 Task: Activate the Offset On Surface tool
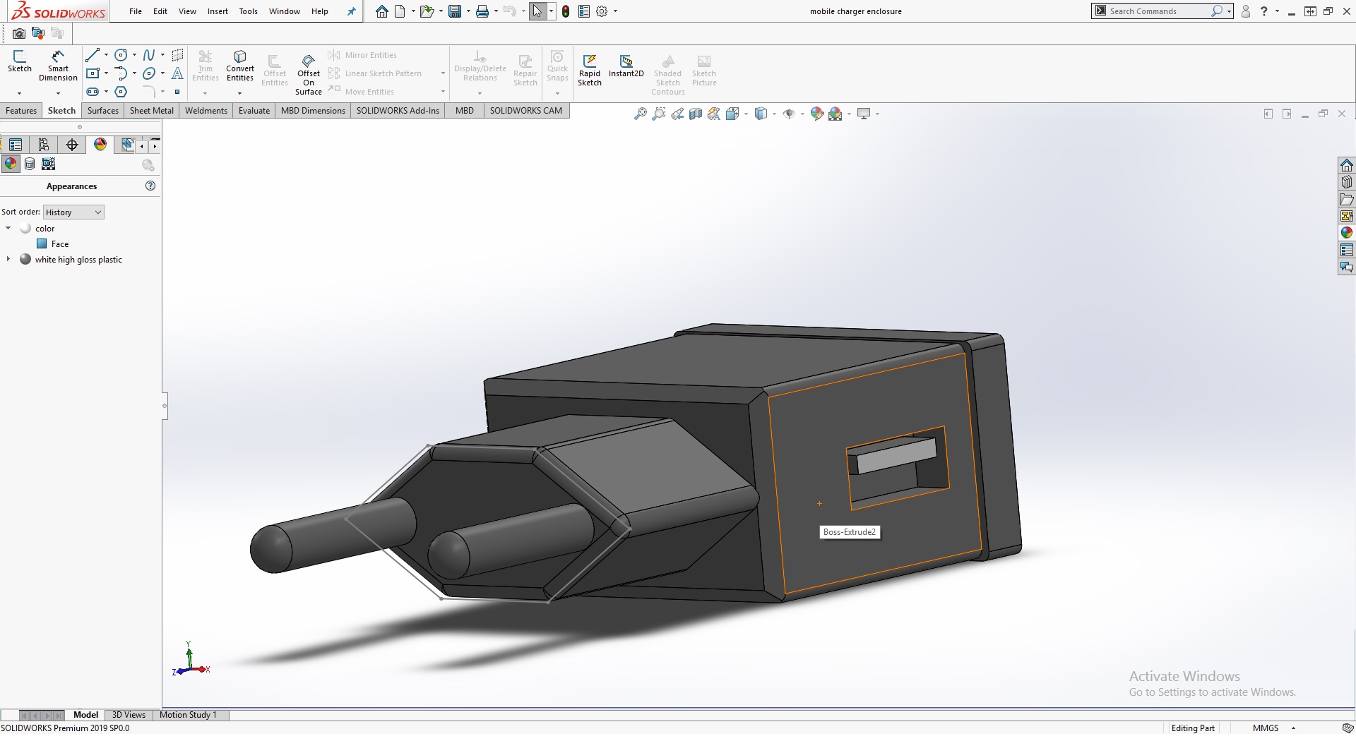(308, 73)
